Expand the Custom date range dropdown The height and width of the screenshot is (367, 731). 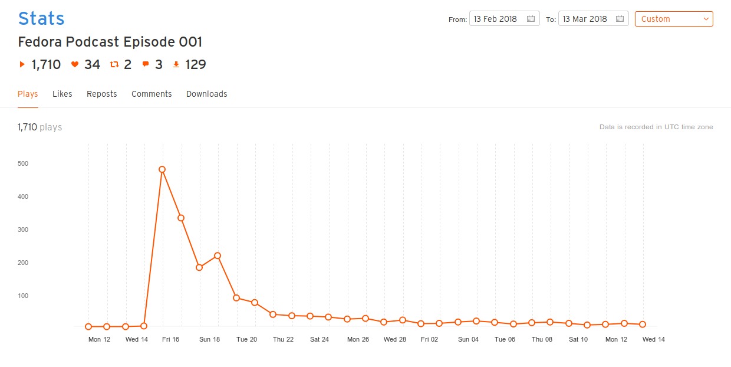coord(674,19)
